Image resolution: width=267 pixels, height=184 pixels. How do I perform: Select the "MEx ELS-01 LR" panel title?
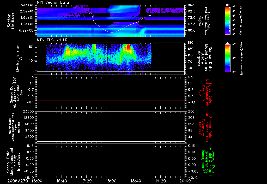(x=52, y=40)
